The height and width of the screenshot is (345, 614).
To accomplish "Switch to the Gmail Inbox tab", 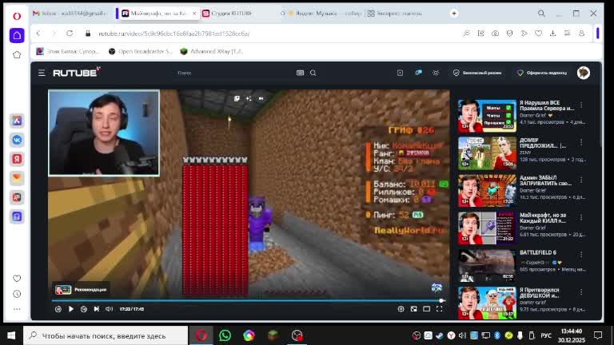I will click(70, 14).
